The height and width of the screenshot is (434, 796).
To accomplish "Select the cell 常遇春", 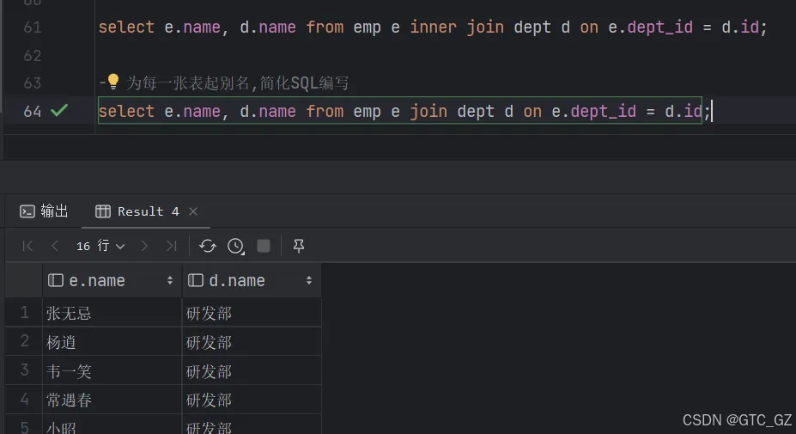I will click(x=112, y=400).
